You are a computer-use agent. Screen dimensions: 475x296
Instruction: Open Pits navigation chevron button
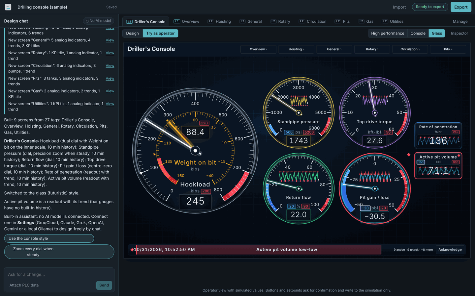pos(448,49)
